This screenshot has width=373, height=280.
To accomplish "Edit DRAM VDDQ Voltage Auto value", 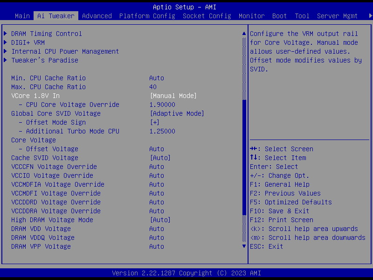I will click(157, 238).
